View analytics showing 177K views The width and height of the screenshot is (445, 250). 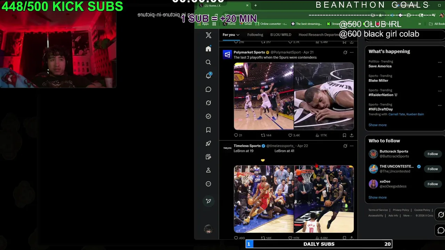pos(321,135)
